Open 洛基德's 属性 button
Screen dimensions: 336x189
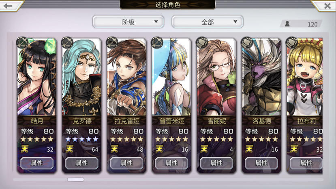(x=261, y=163)
